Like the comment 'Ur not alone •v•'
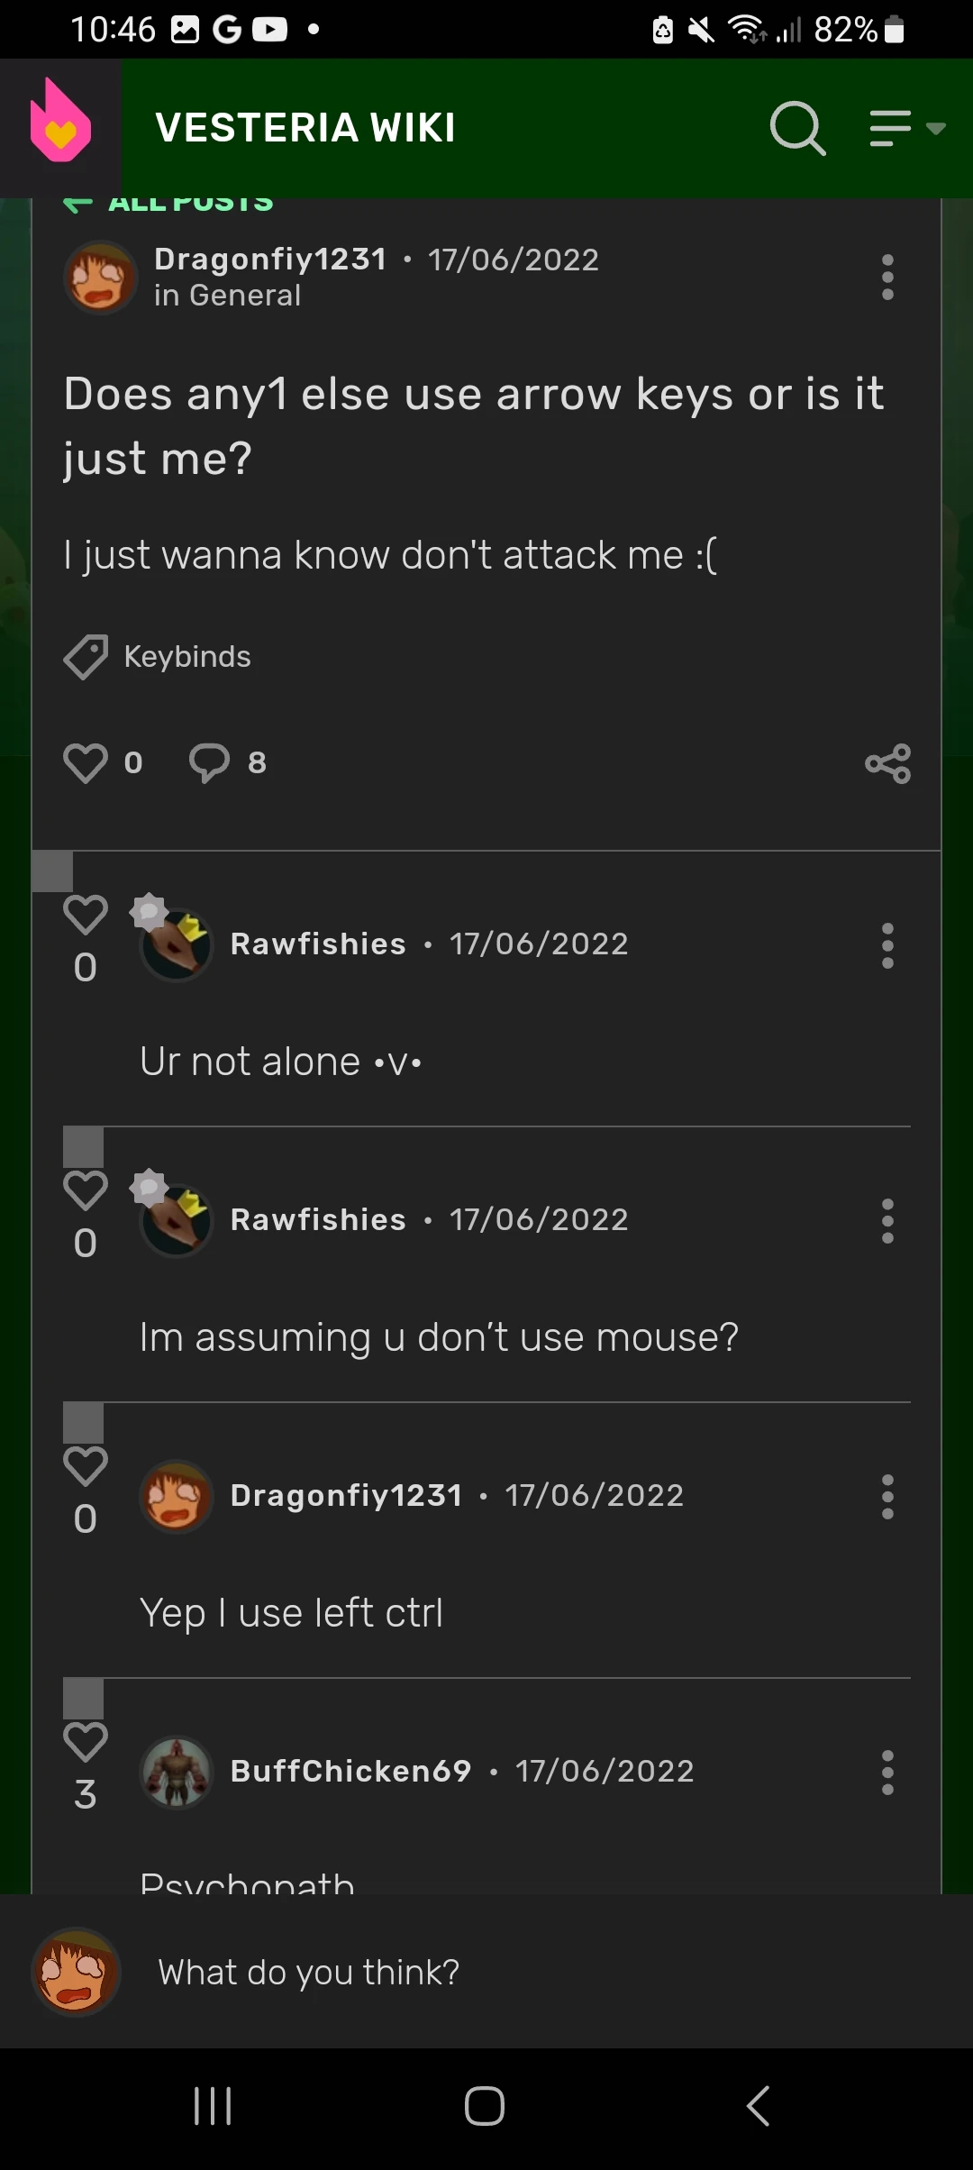Screen dimensions: 973x2170 pos(86,915)
